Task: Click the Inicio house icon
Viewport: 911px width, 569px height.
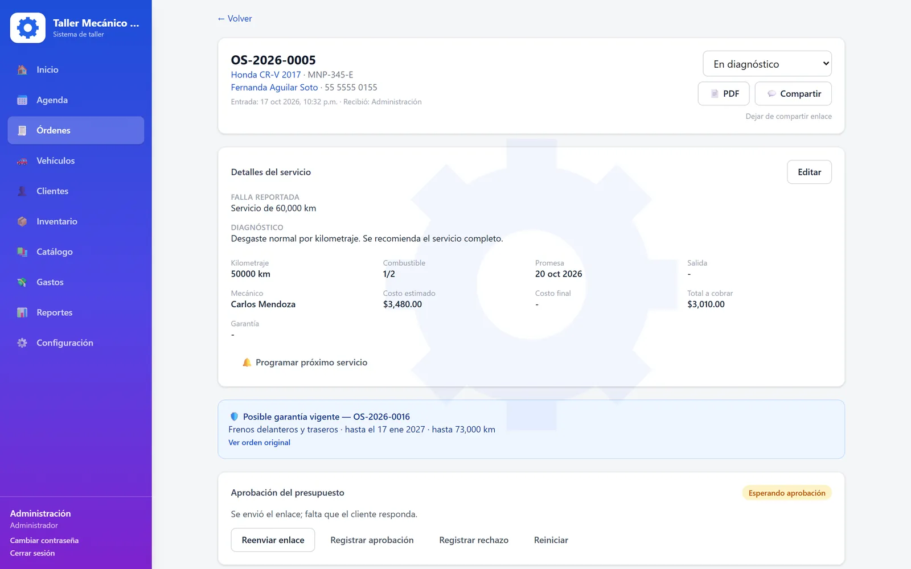Action: pos(22,70)
